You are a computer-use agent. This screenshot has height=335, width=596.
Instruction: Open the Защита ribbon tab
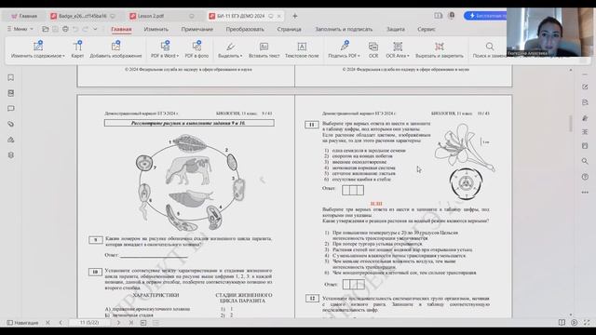click(x=395, y=29)
